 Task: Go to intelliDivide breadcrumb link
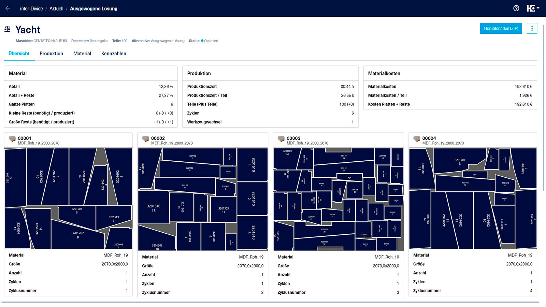(x=31, y=9)
